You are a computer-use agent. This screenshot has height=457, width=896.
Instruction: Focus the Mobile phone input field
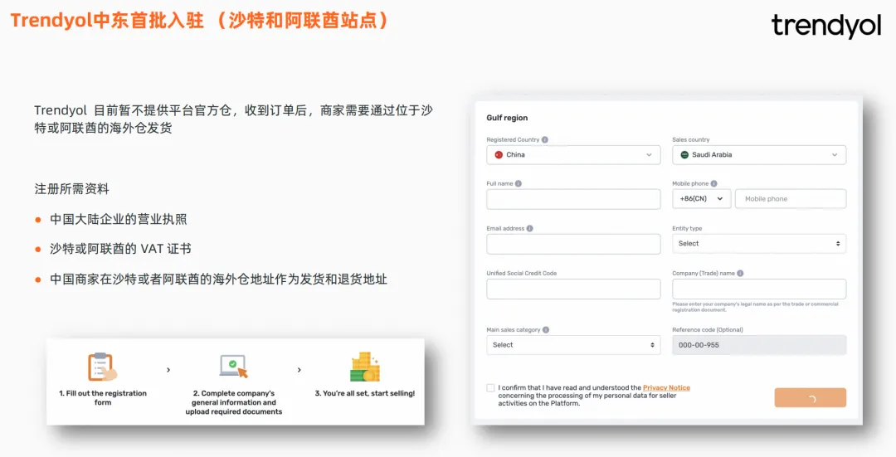point(791,199)
